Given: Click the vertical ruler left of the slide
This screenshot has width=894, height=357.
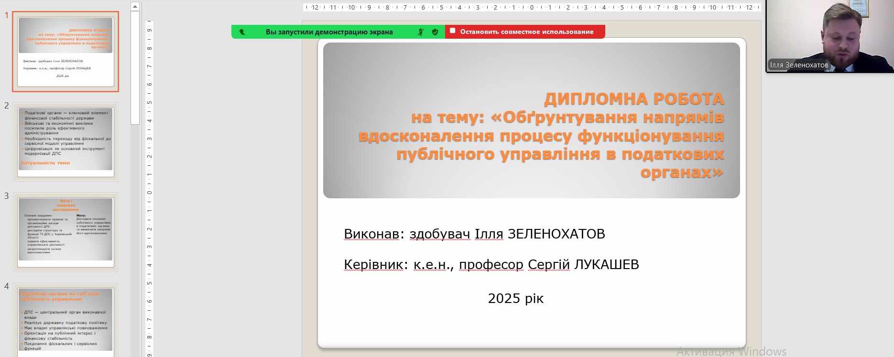Looking at the screenshot, I should point(149,191).
